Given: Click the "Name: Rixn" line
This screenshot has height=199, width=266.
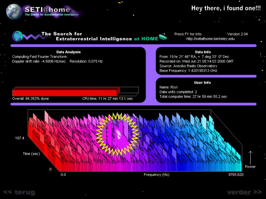Looking at the screenshot, I should 168,87.
